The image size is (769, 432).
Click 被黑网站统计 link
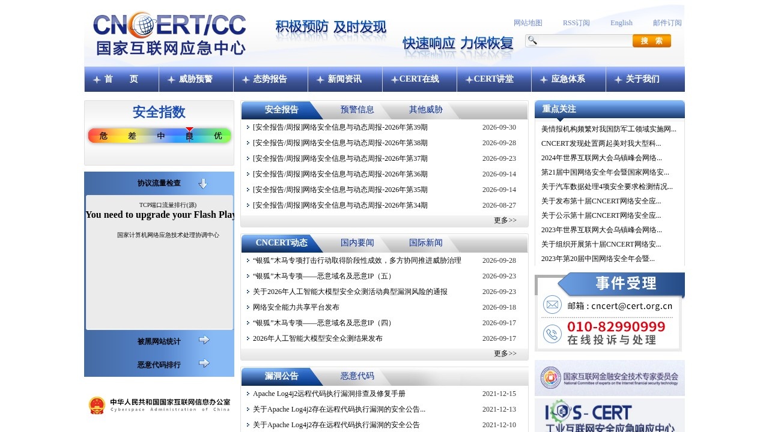159,341
